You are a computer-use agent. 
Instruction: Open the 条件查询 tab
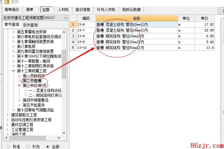pos(30,25)
